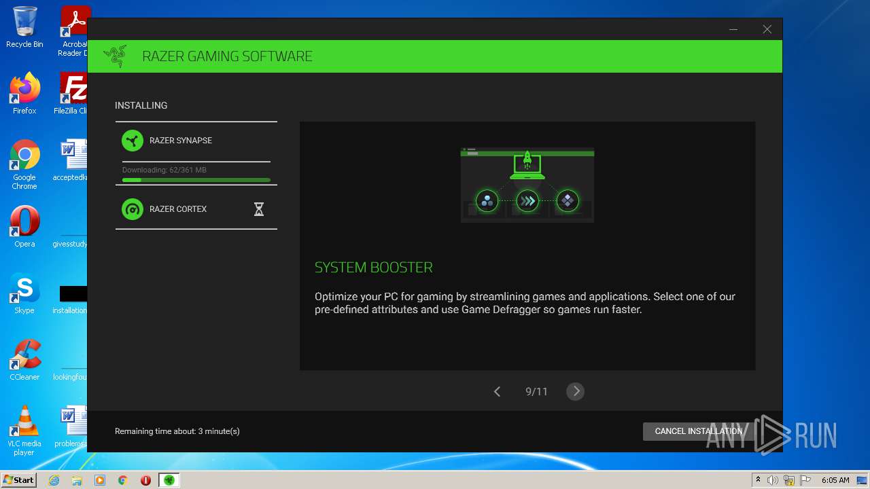Screen dimensions: 870x489
Task: Open the Acrobat Reader desktop shortcut
Action: click(73, 31)
